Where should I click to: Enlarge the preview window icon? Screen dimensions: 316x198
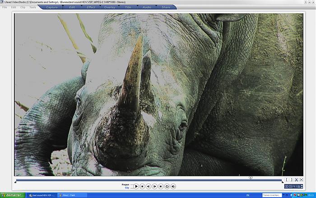coord(301,179)
